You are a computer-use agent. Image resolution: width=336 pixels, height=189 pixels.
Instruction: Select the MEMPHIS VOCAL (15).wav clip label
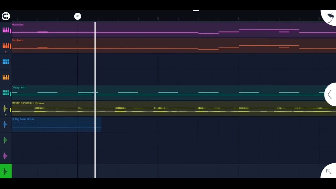[x=28, y=103]
